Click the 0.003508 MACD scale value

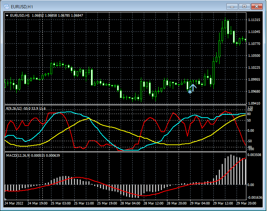pyautogui.click(x=255, y=155)
